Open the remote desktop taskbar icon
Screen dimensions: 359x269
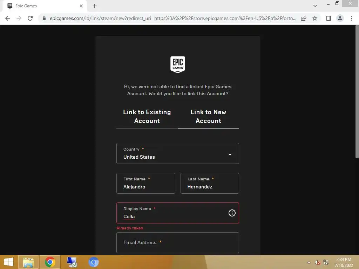[72, 262]
